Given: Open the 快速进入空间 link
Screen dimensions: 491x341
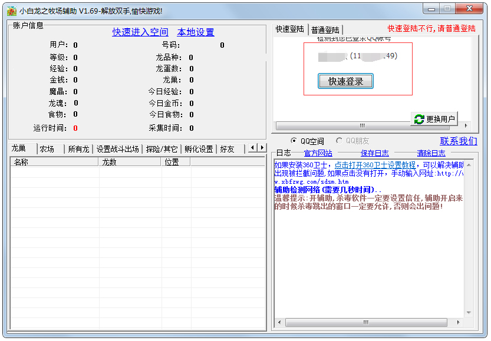Looking at the screenshot, I should [x=140, y=32].
